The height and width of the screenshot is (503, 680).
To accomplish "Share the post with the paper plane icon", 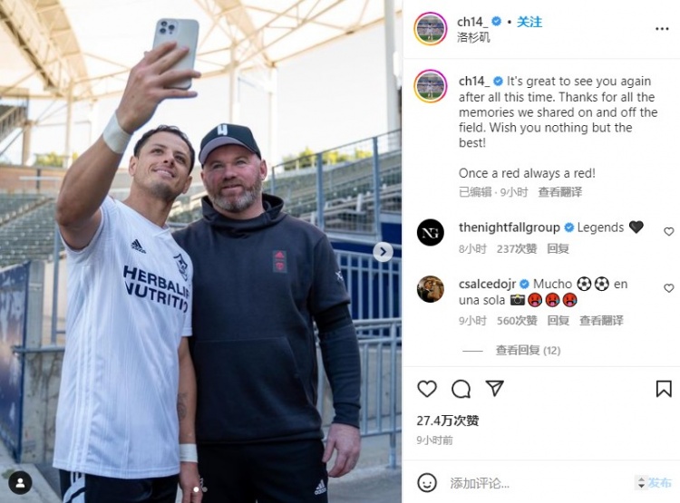I will 494,388.
